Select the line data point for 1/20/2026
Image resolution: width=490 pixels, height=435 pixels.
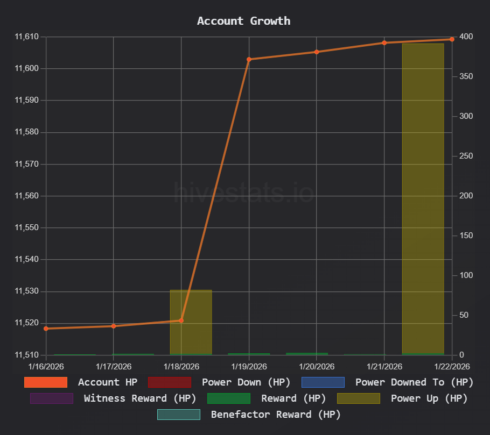(317, 52)
